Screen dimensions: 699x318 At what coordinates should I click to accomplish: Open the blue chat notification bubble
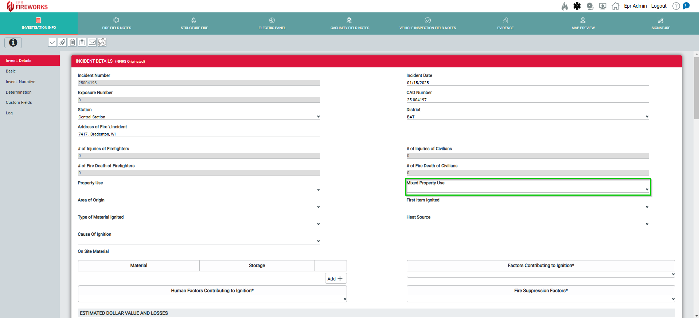tap(686, 6)
